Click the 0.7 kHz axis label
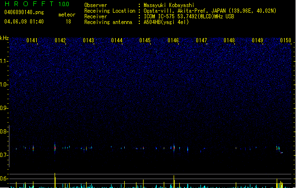The width and height of the screenshot is (296, 188). 4,155
